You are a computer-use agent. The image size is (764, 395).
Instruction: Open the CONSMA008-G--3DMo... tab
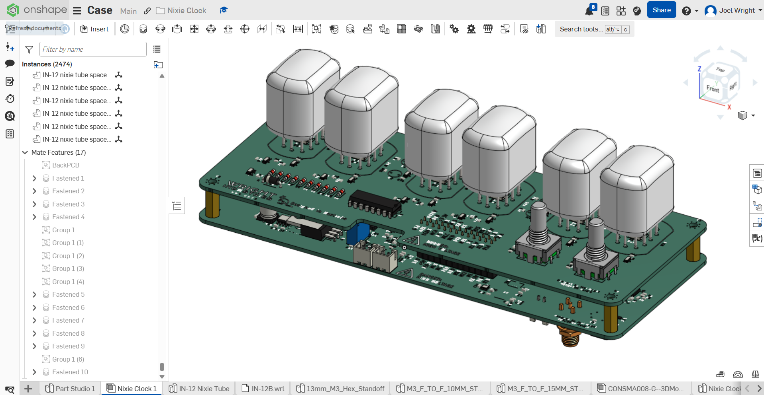[640, 389]
